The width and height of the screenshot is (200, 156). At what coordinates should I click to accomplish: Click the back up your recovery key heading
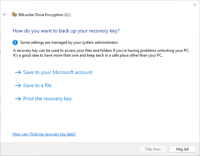tap(66, 31)
